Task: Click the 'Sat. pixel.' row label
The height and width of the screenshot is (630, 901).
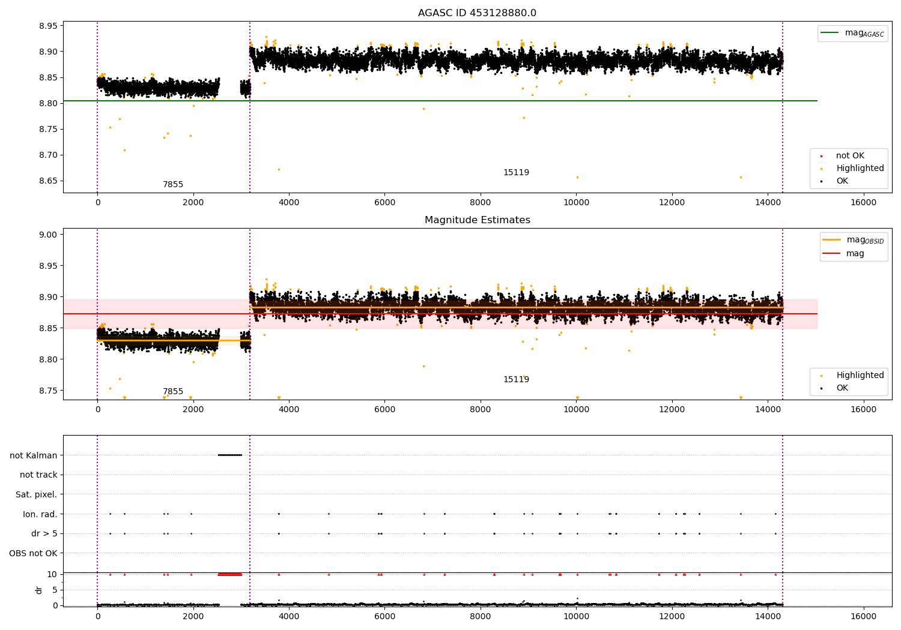Action: click(37, 494)
